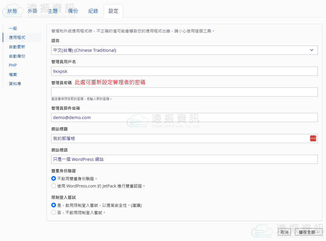
Task: Expand the 語言 language dropdown
Action: pyautogui.click(x=184, y=50)
